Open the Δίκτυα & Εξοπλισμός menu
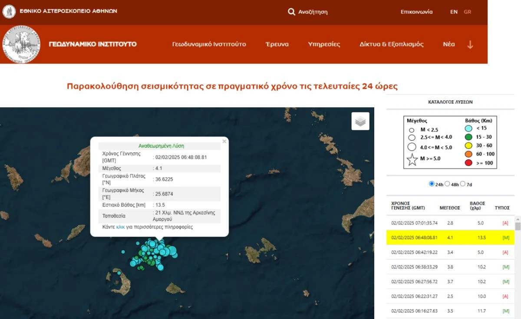Image resolution: width=521 pixels, height=319 pixels. pos(391,44)
